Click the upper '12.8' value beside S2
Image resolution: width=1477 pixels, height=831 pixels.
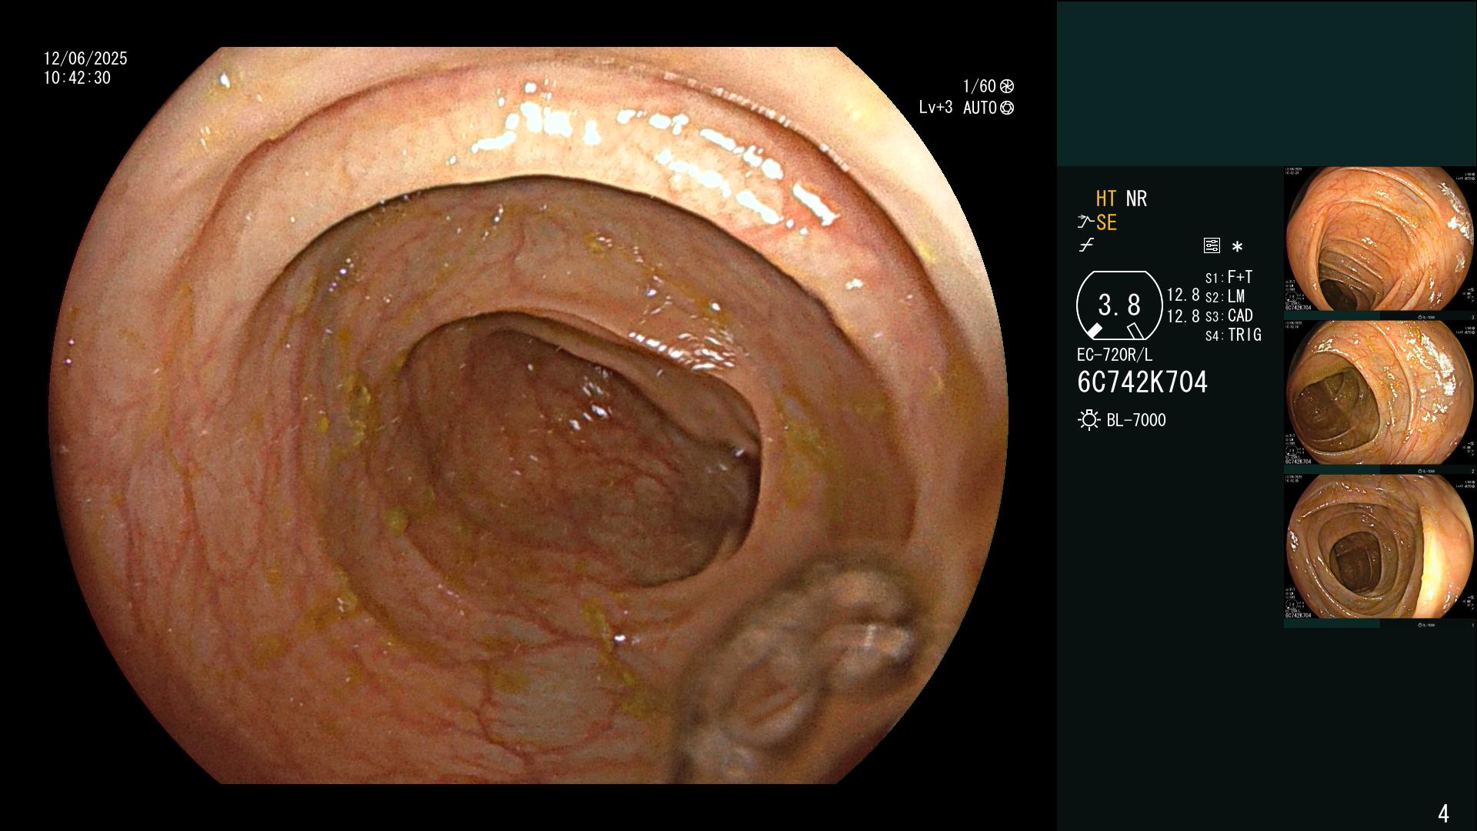click(x=1183, y=295)
